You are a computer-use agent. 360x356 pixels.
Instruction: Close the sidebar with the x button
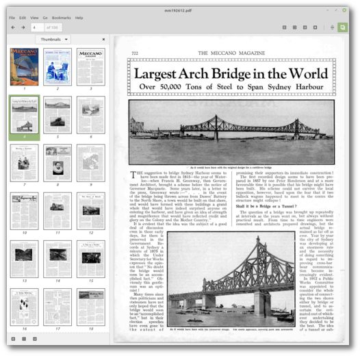[103, 39]
